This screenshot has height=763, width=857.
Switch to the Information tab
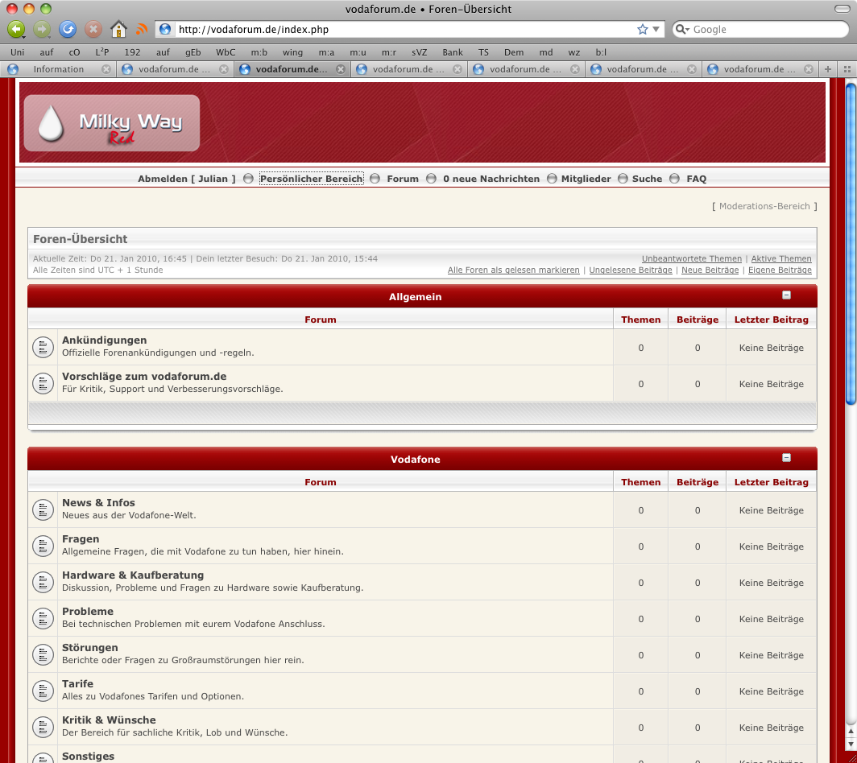pos(58,69)
